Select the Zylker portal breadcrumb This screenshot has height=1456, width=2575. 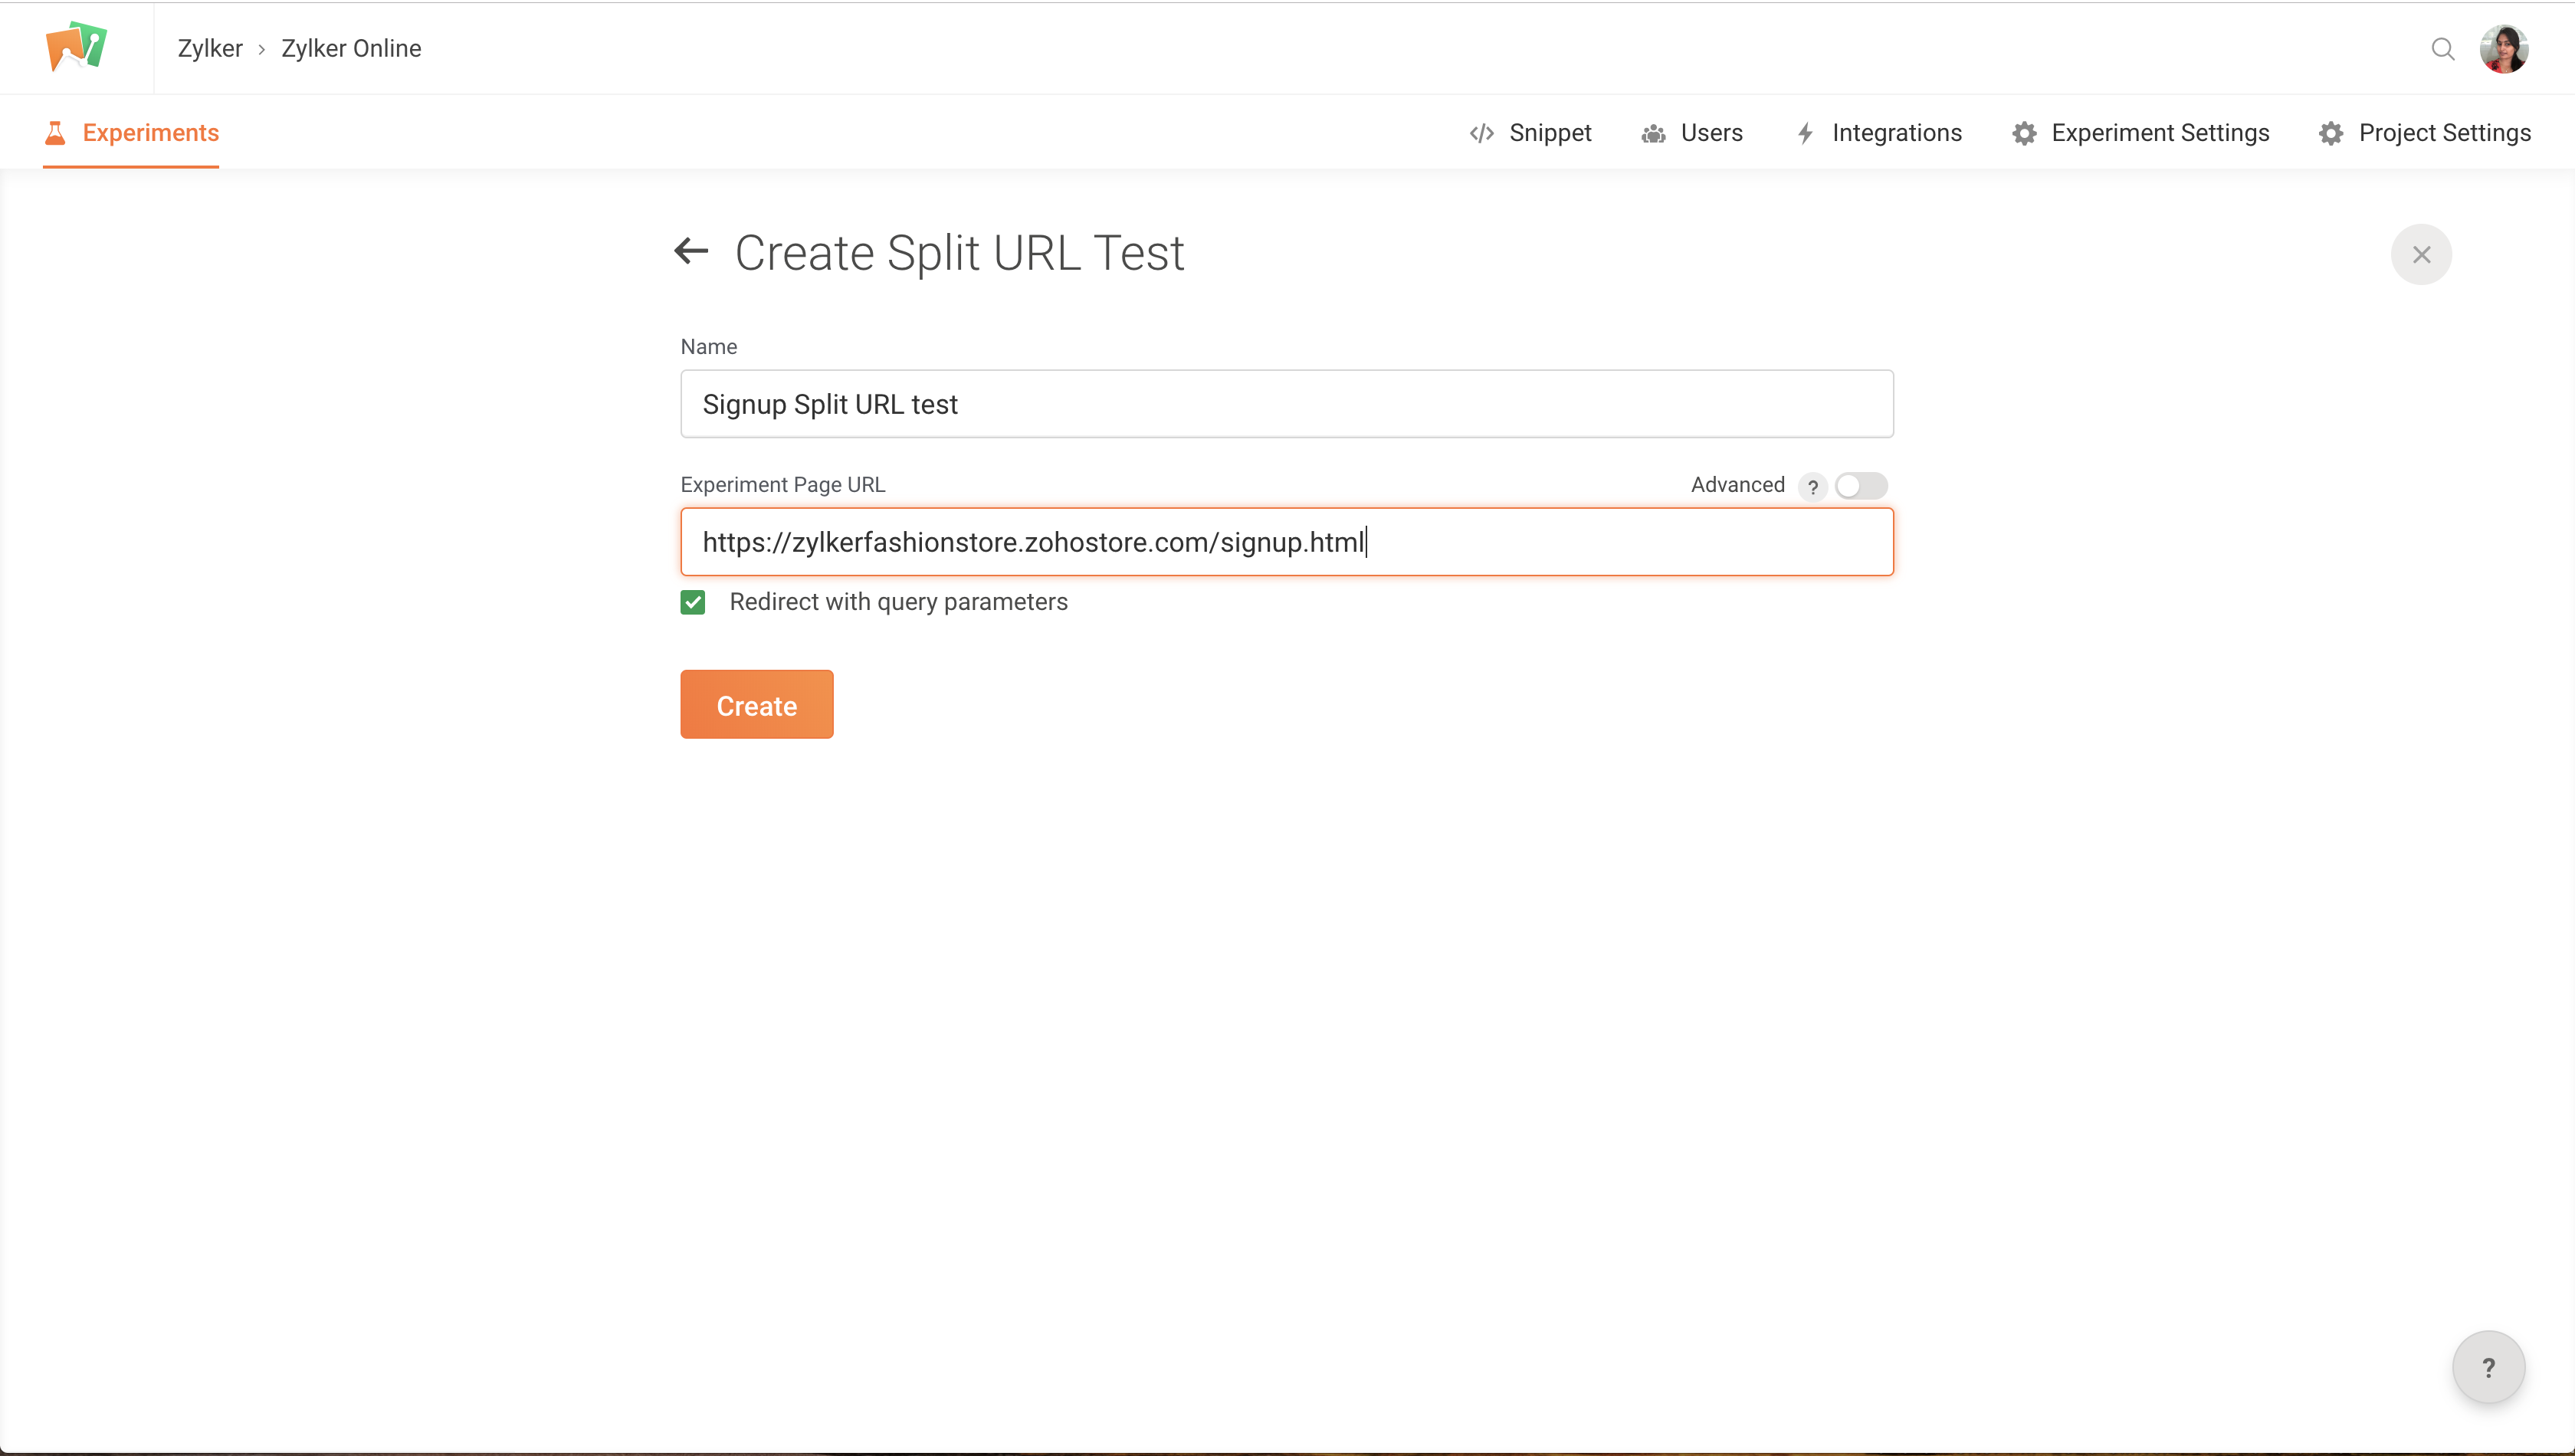point(210,49)
